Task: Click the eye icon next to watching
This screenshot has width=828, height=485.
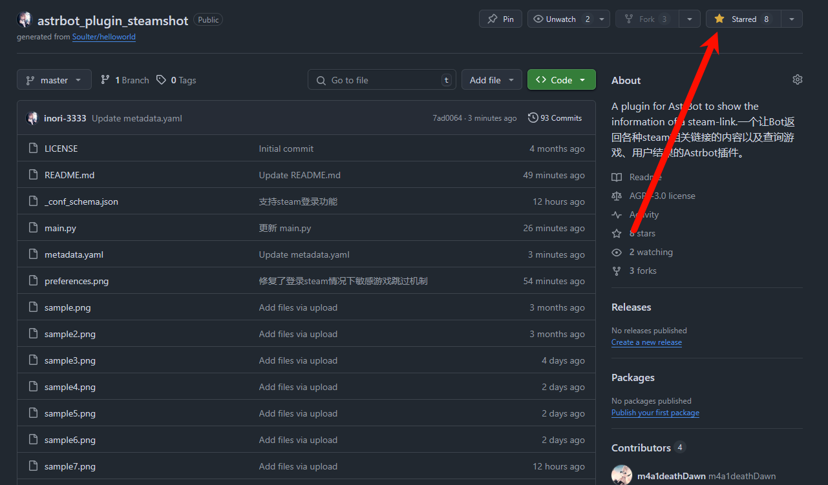Action: (617, 252)
